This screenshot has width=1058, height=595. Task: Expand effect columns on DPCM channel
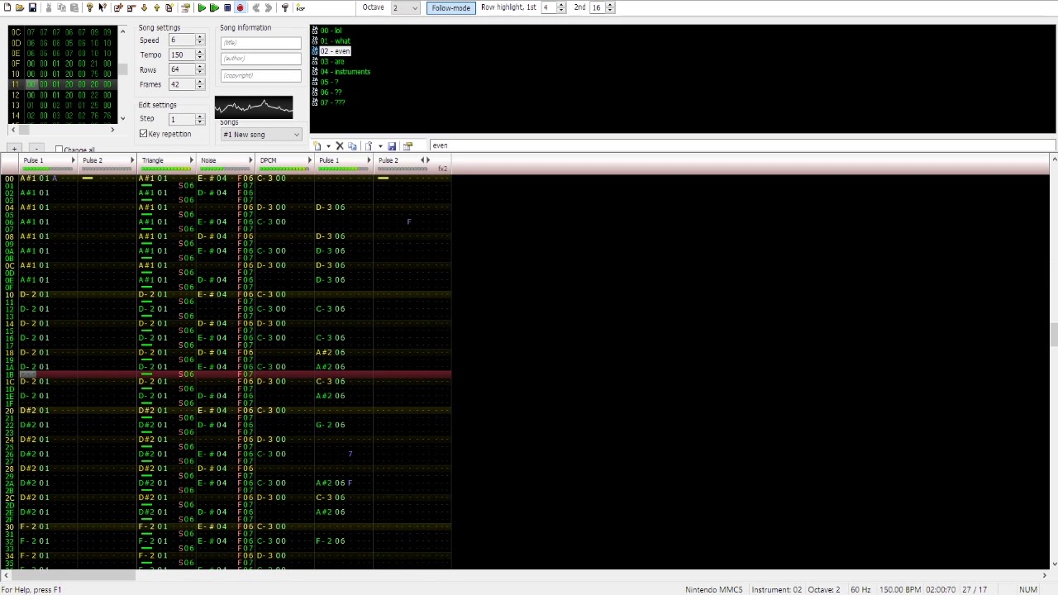coord(309,160)
